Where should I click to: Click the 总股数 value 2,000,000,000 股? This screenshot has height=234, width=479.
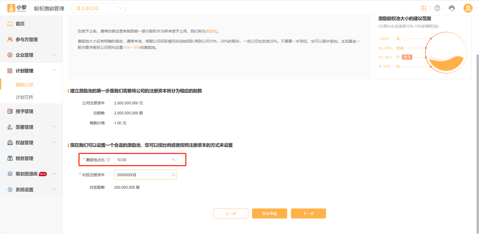coord(128,113)
